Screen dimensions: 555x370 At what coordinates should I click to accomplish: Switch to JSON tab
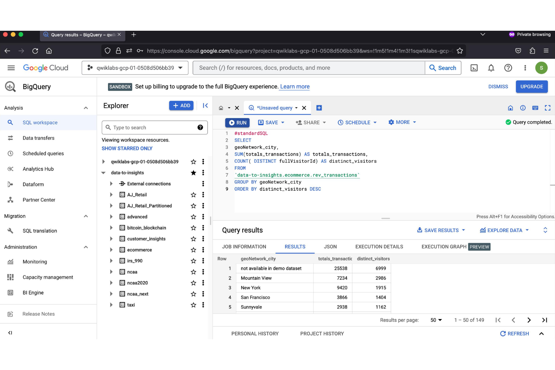tap(330, 247)
